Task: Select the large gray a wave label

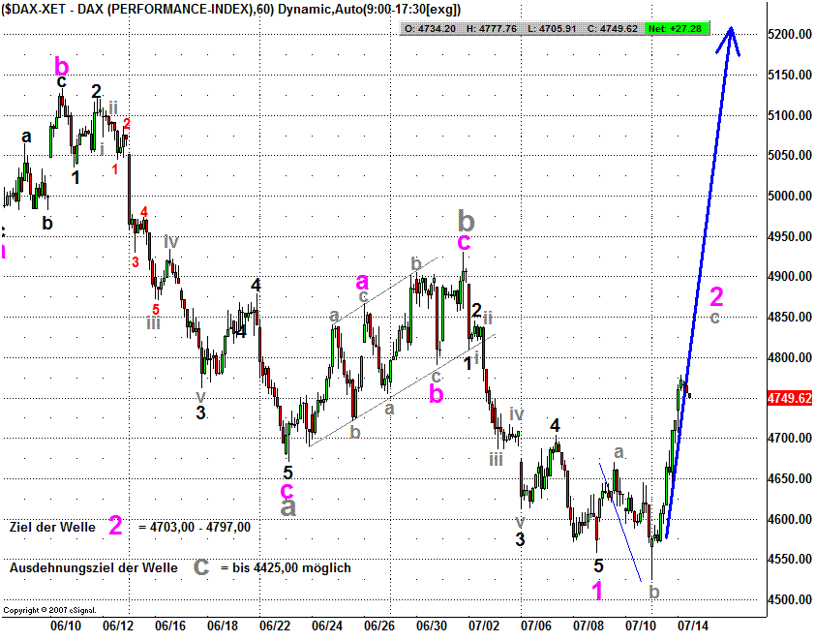Action: click(287, 504)
